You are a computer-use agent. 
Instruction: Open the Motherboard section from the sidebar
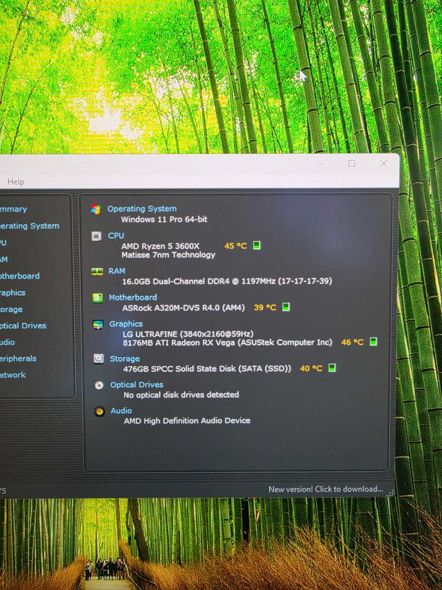[20, 276]
